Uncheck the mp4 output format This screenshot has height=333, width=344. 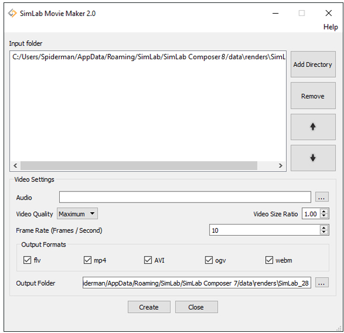click(x=88, y=260)
